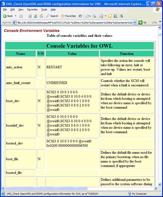
Task: Click the status bar page icon
Action: pos(3,194)
